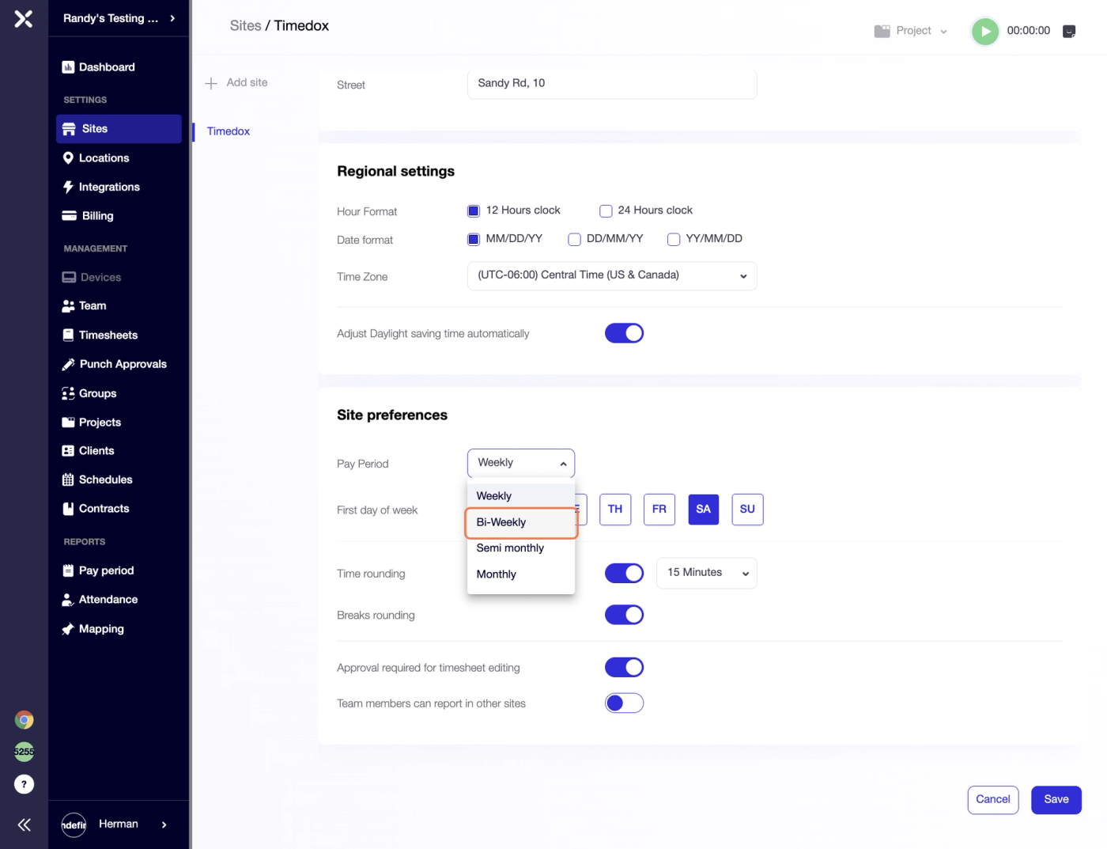Open the help question mark icon
This screenshot has height=849, width=1107.
tap(24, 784)
